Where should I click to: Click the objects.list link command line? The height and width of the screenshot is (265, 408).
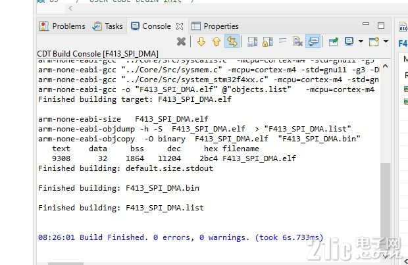pos(206,89)
